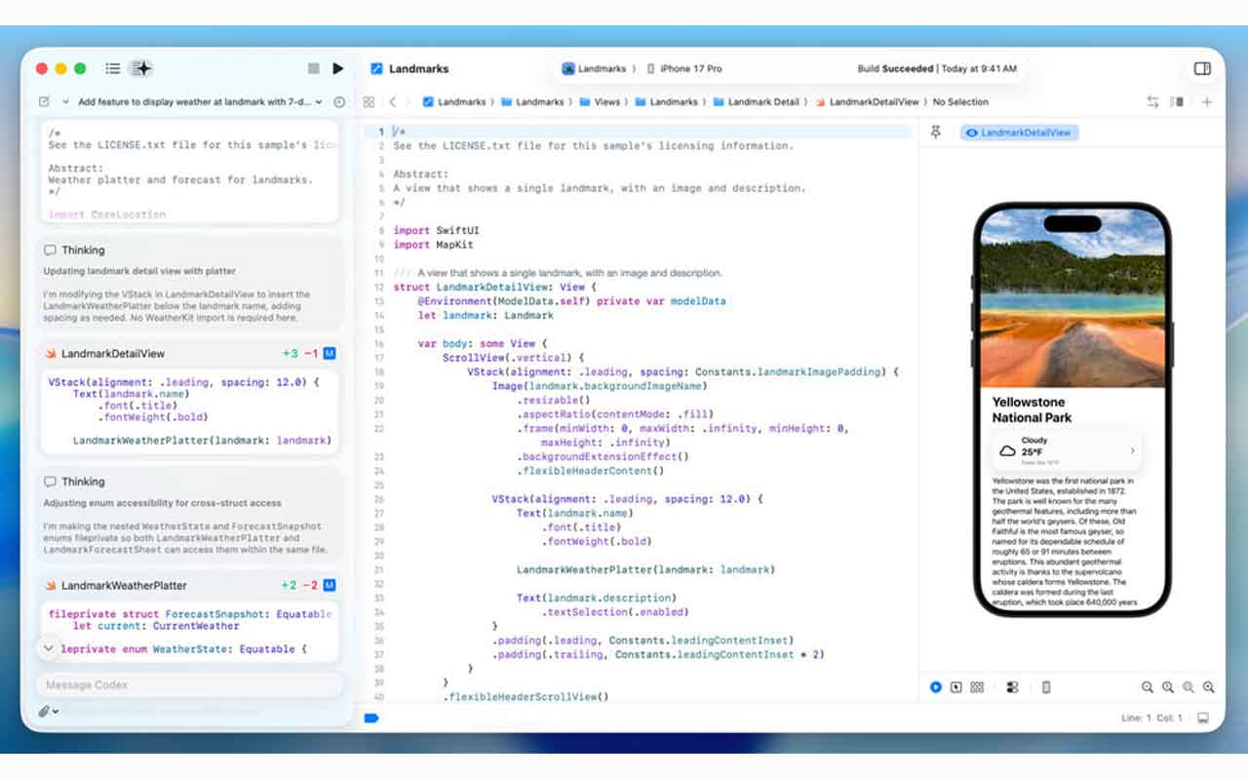1248x780 pixels.
Task: Pin the canvas preview
Action: [x=936, y=133]
